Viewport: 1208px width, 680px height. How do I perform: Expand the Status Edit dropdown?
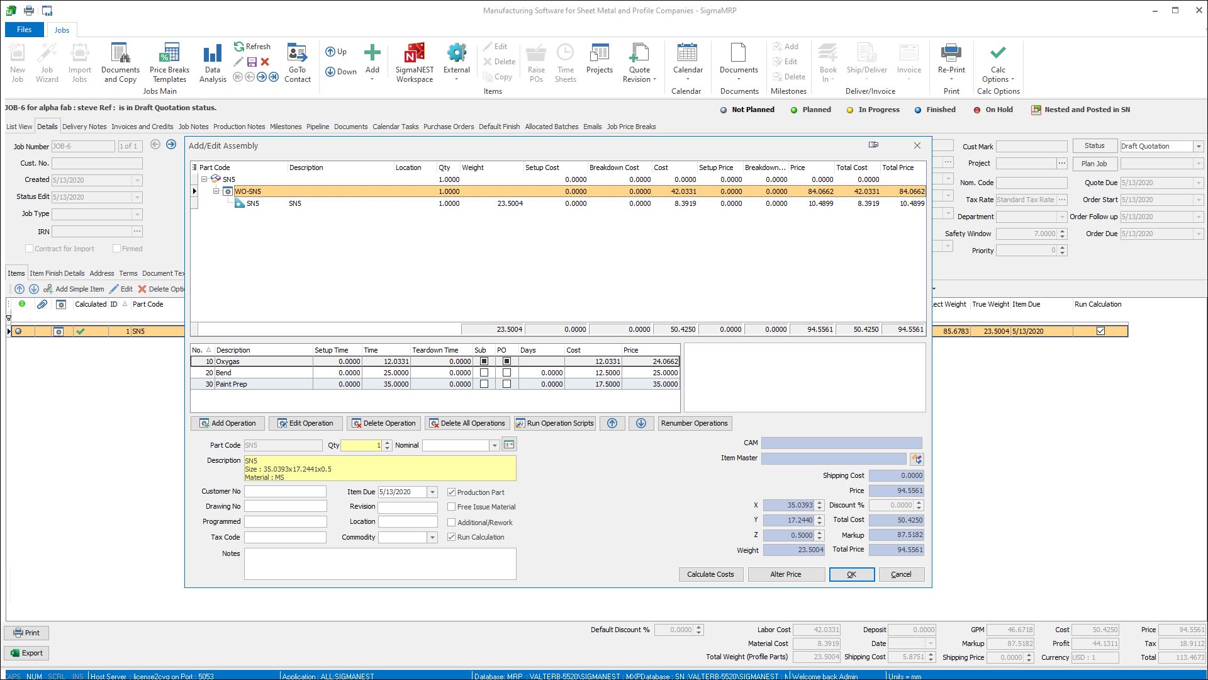point(137,197)
